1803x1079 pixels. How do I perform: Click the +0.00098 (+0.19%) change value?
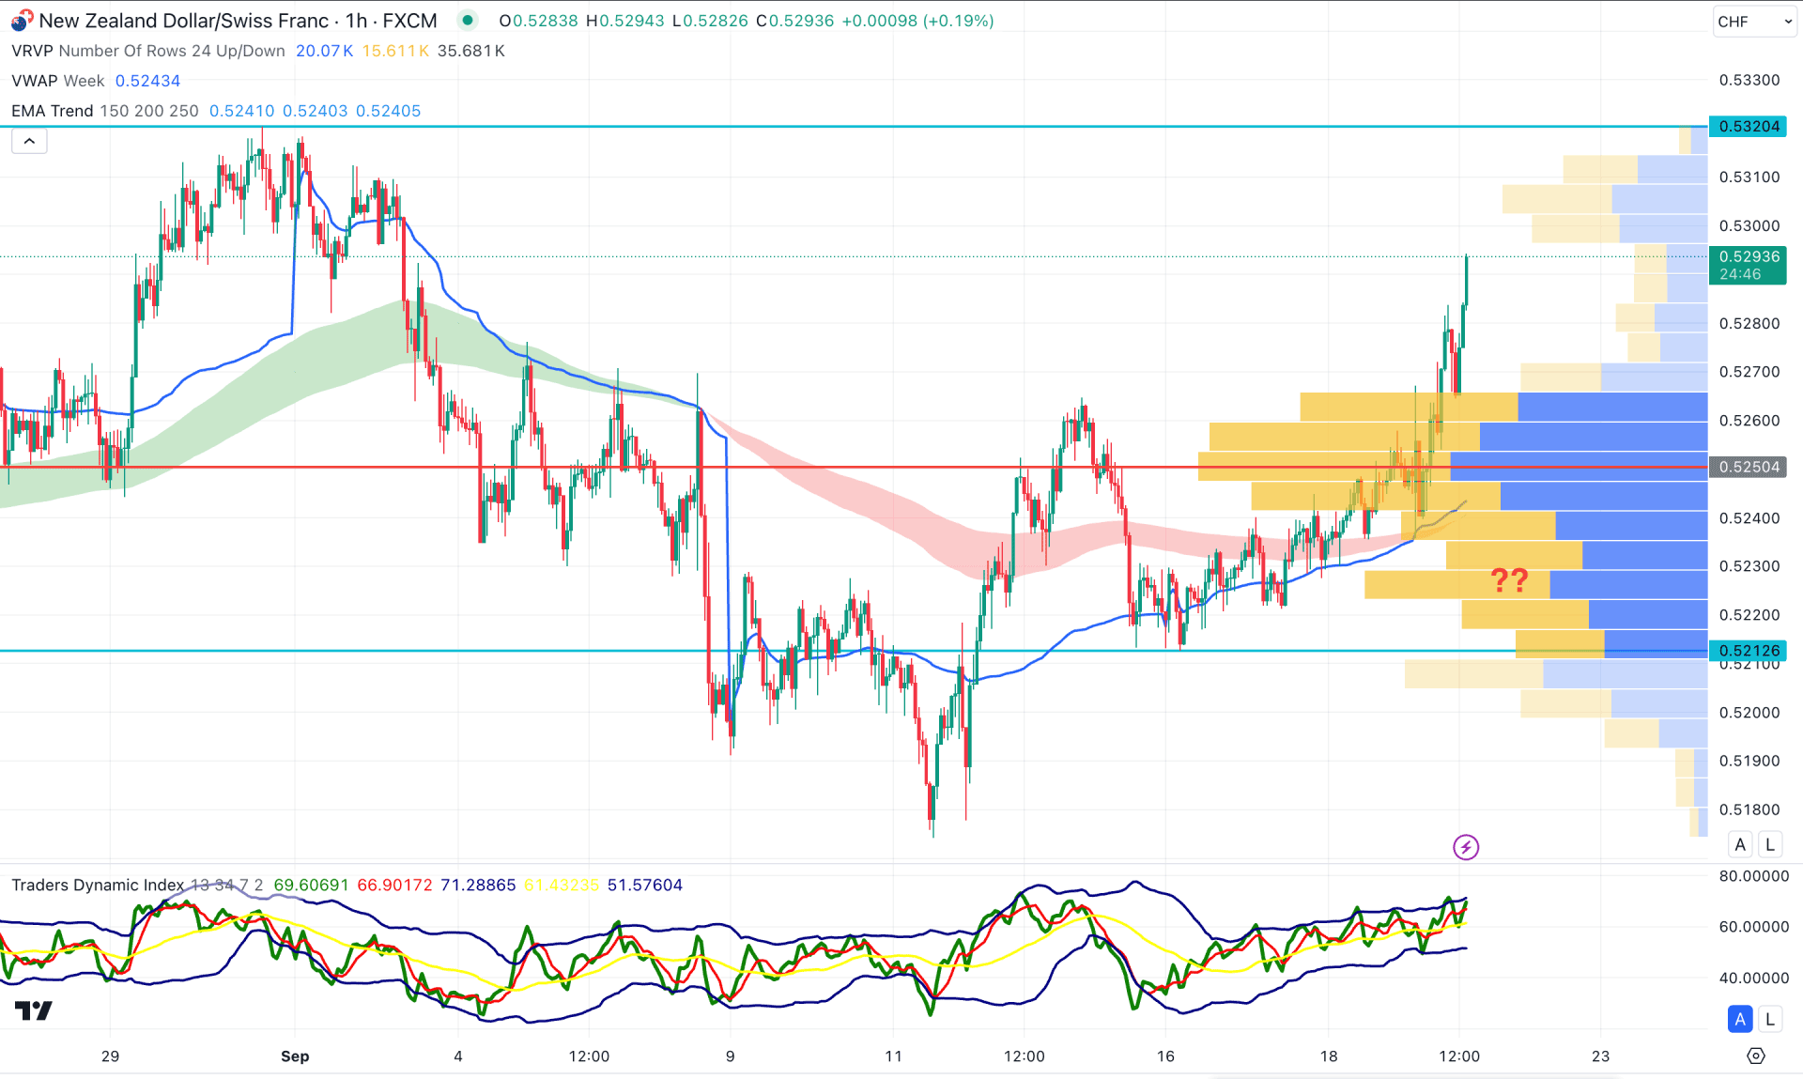click(x=917, y=21)
